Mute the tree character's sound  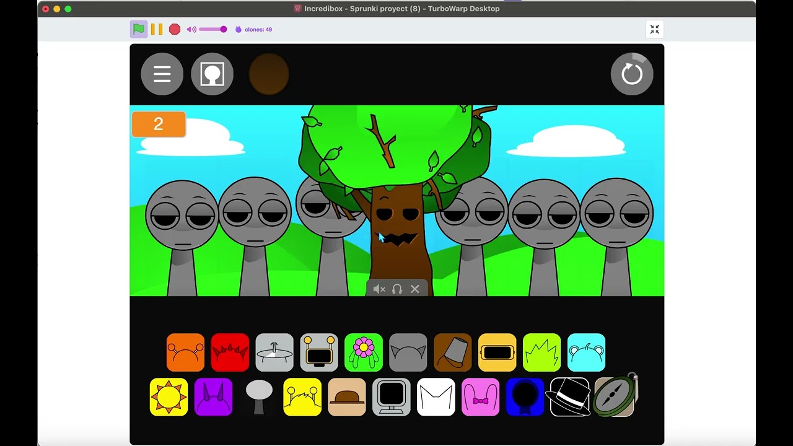pyautogui.click(x=379, y=289)
